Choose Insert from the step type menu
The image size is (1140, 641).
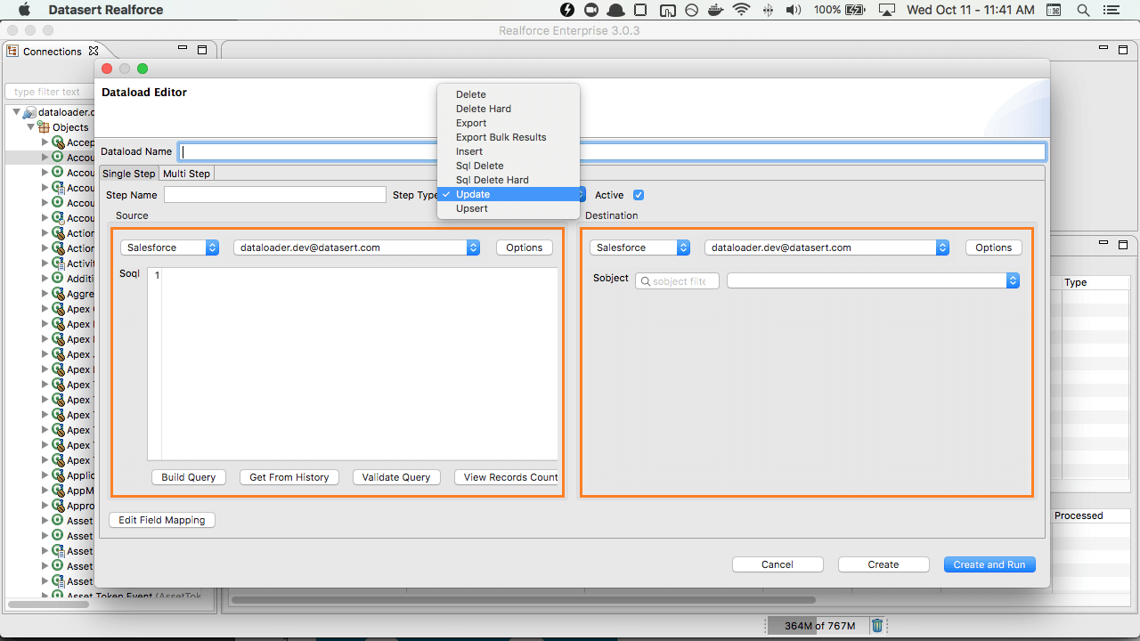click(x=509, y=151)
